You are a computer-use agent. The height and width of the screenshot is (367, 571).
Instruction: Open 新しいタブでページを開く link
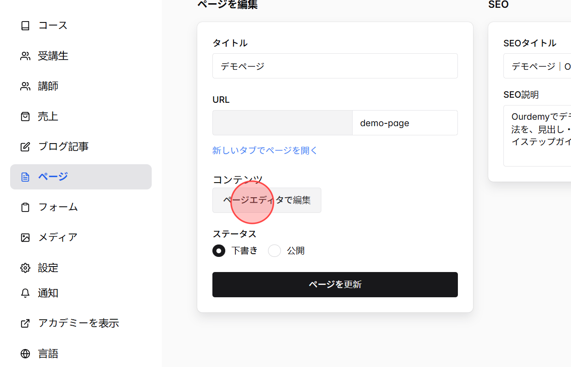(x=265, y=150)
